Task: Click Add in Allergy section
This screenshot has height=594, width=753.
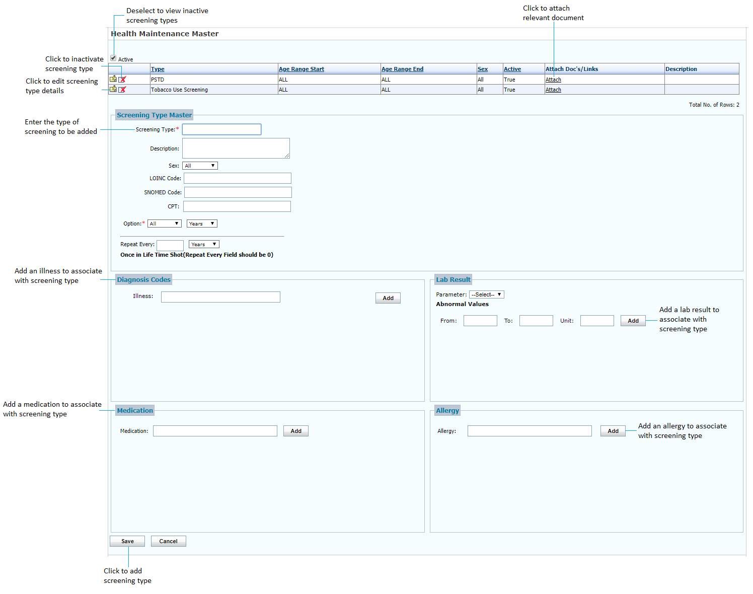Action: pyautogui.click(x=613, y=431)
